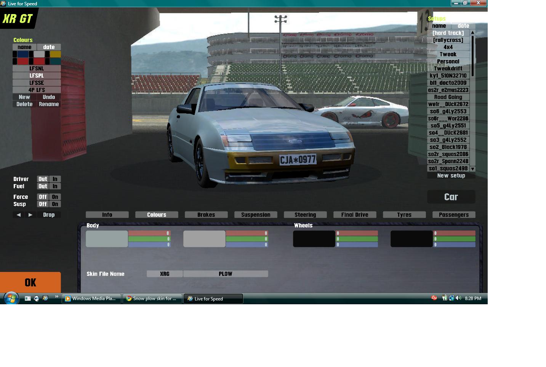Select the Personal setup

[448, 62]
